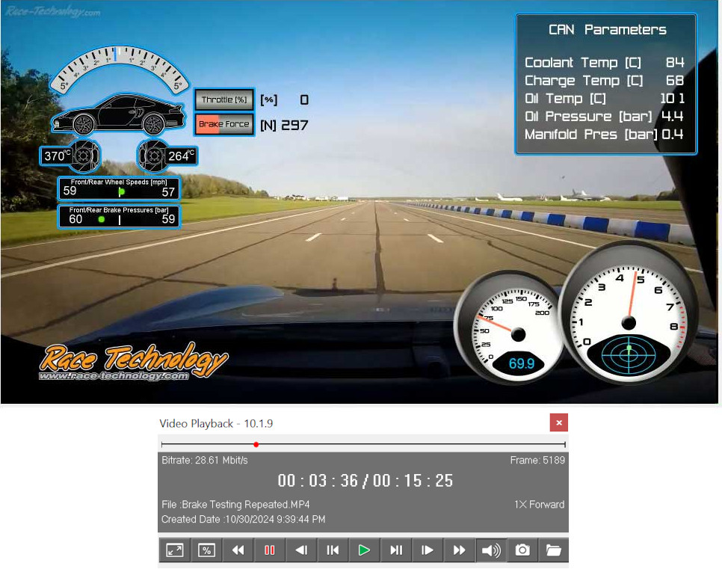Click the red position marker on timeline
This screenshot has width=722, height=572.
[x=256, y=445]
